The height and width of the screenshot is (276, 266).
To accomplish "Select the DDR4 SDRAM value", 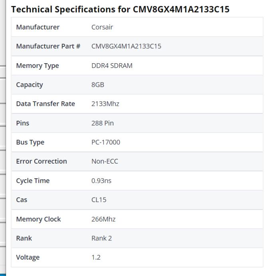I will (x=112, y=66).
